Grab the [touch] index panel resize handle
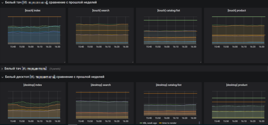Screen dimensions: 268x125 65,62
